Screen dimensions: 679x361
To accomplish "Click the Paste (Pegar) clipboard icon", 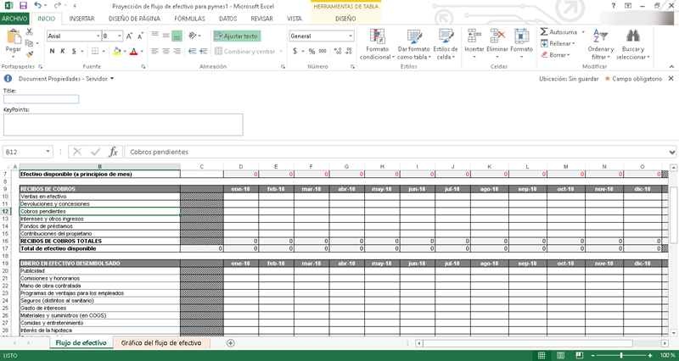I will (x=14, y=37).
